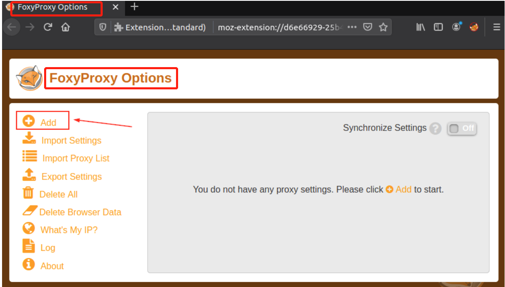Go to the Firefox home page
Image resolution: width=505 pixels, height=287 pixels.
(x=65, y=27)
